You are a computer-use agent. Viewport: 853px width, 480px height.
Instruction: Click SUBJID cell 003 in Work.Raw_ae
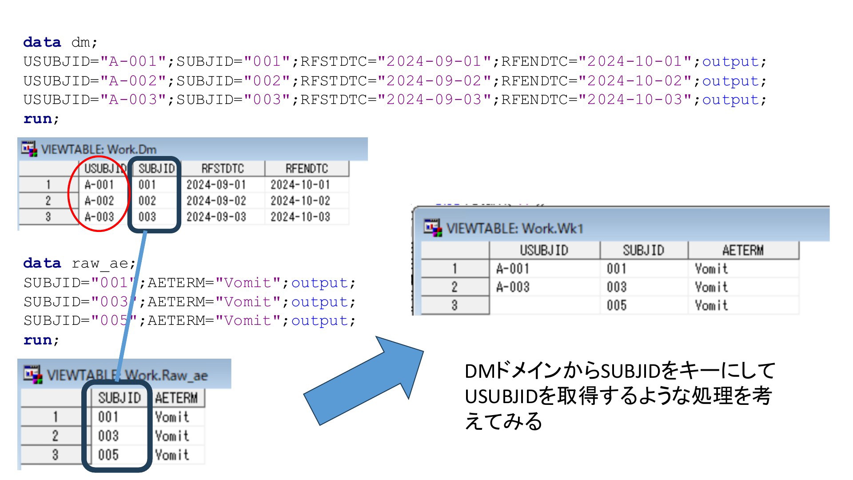[119, 436]
